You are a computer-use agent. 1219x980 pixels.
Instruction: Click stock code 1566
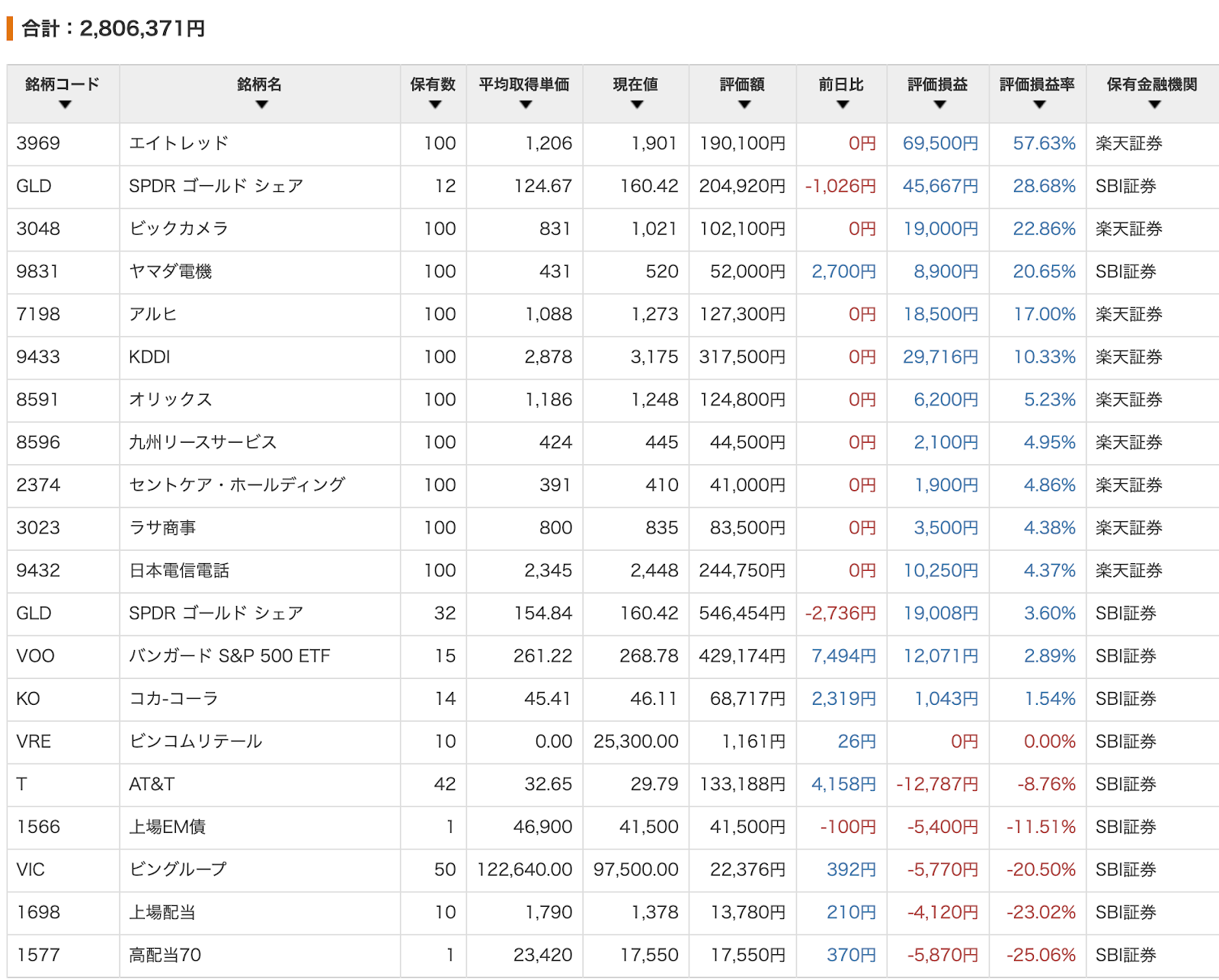pyautogui.click(x=38, y=826)
